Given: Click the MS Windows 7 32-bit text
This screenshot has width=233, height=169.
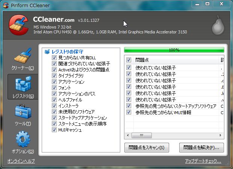Looking at the screenshot, I should 53,27.
